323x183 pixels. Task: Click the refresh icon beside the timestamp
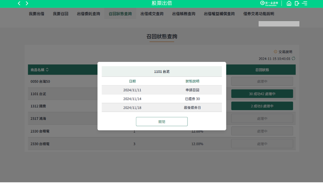294,59
